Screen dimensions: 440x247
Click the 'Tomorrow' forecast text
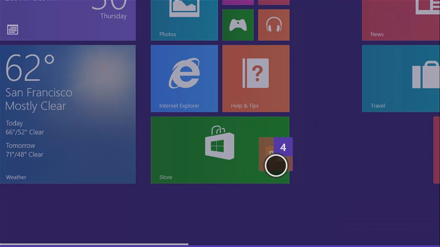(21, 146)
